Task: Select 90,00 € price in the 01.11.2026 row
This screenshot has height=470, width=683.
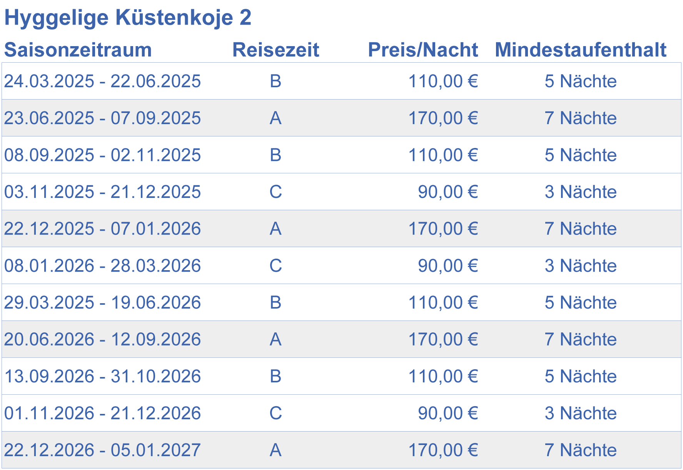Action: tap(448, 413)
